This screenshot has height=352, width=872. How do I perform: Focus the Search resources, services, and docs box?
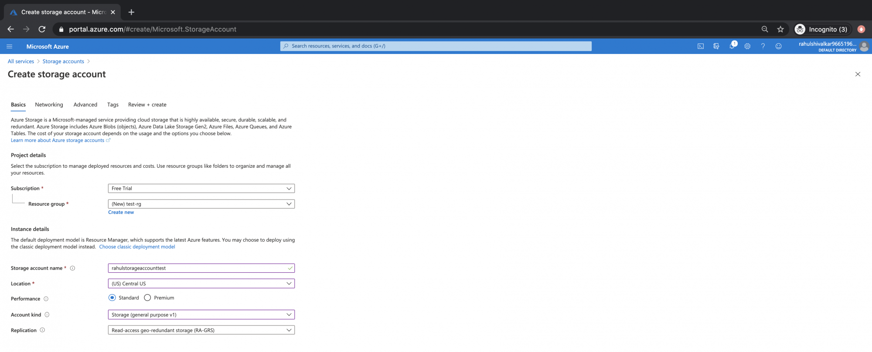tap(436, 46)
